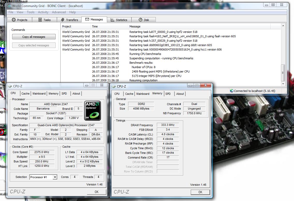The height and width of the screenshot is (201, 294).
Task: Click the Messages envelope icon
Action: (87, 19)
